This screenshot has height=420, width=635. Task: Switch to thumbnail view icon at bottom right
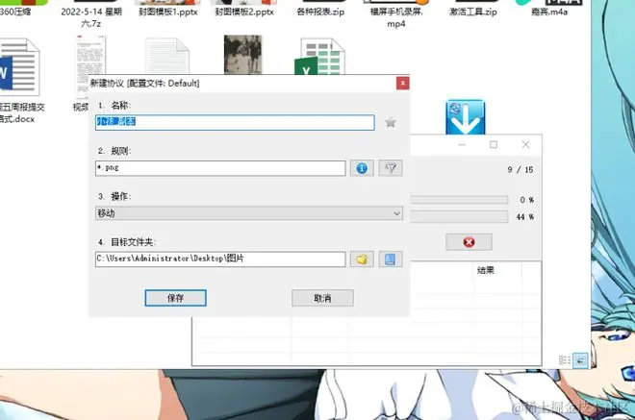pyautogui.click(x=581, y=360)
